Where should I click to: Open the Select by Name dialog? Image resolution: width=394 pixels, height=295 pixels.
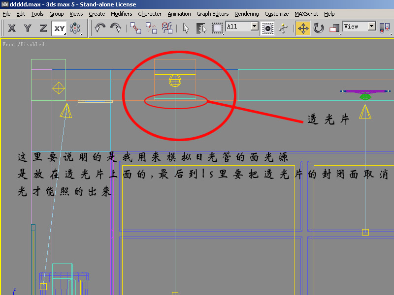(x=201, y=28)
